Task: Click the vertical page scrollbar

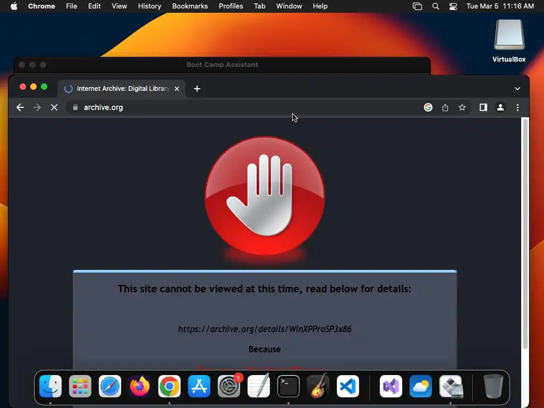Action: pyautogui.click(x=525, y=234)
